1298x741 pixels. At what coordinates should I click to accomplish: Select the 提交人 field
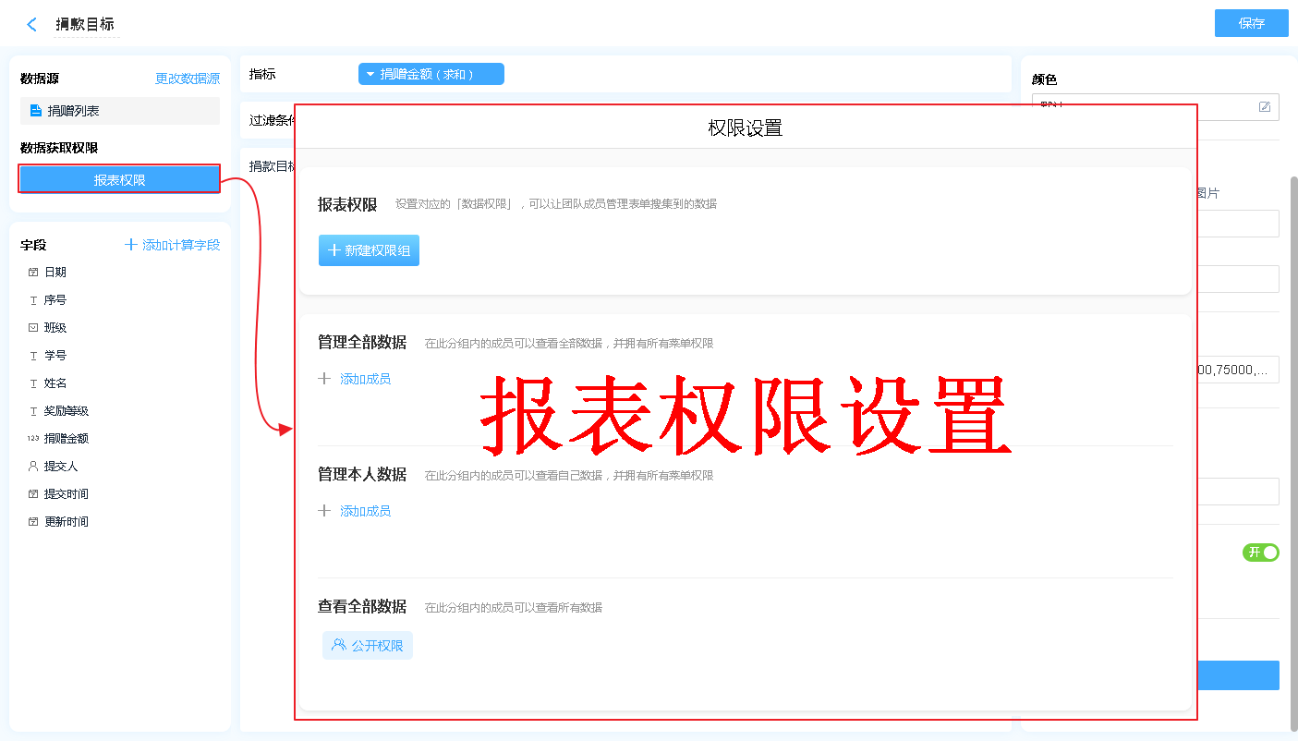(x=61, y=467)
